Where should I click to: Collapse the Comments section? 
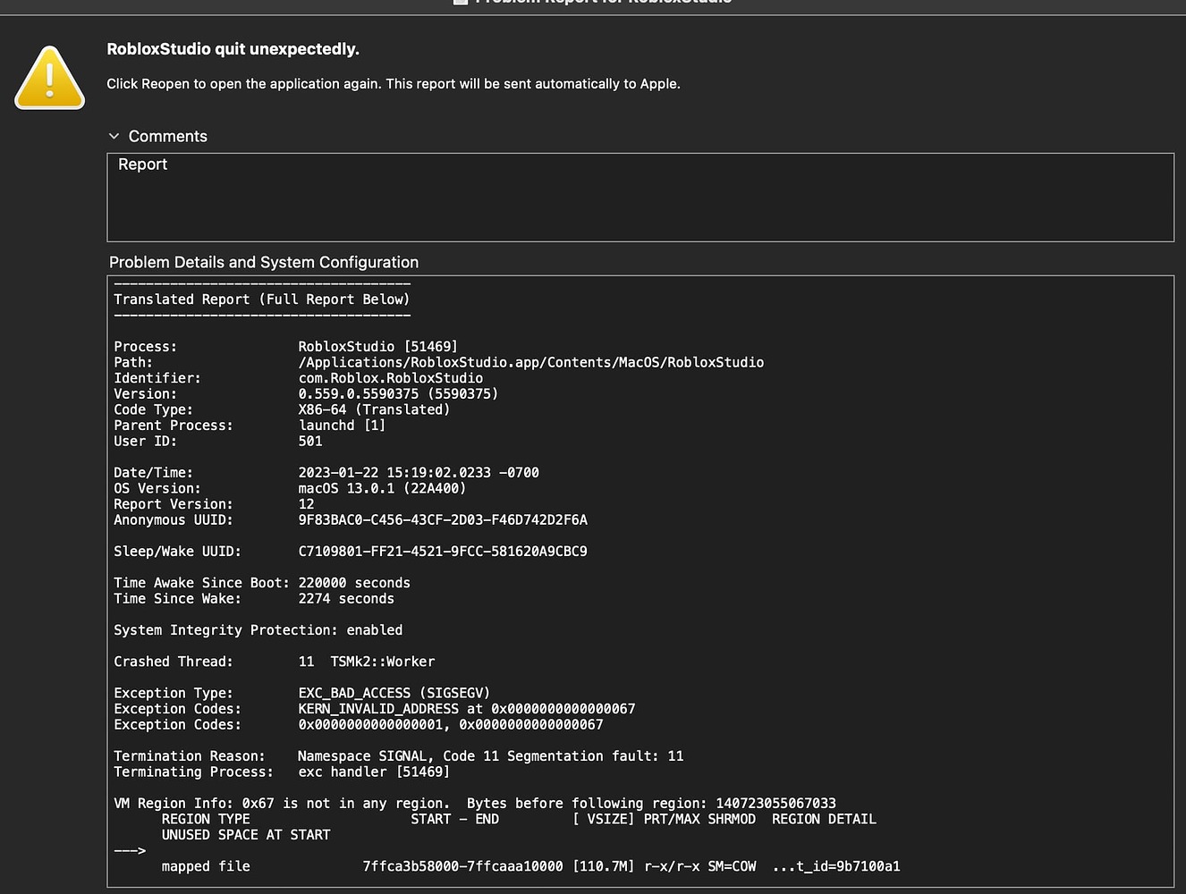114,136
